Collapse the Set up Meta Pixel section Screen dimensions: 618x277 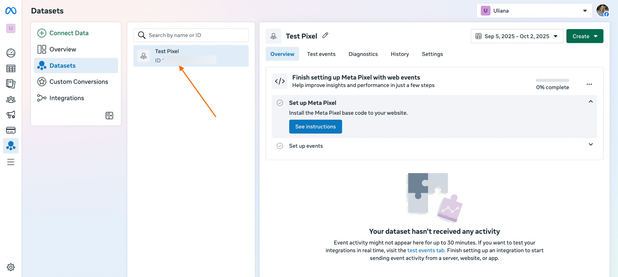[x=591, y=101]
